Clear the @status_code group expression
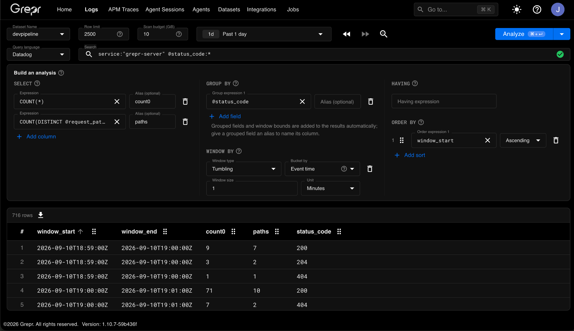This screenshot has height=331, width=574. [x=302, y=101]
